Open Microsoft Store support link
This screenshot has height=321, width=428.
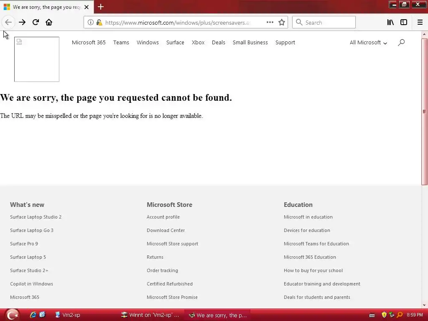pos(172,244)
